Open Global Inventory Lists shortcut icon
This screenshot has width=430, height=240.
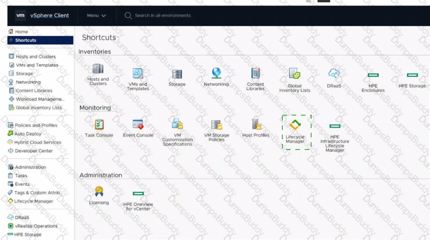[295, 74]
